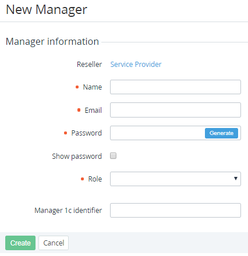Click inside the Password text box
Screen dimensions: 248x256
tap(157, 133)
